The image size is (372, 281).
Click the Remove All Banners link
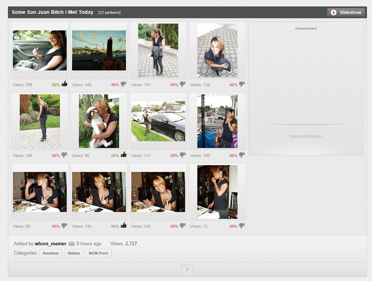(x=306, y=136)
